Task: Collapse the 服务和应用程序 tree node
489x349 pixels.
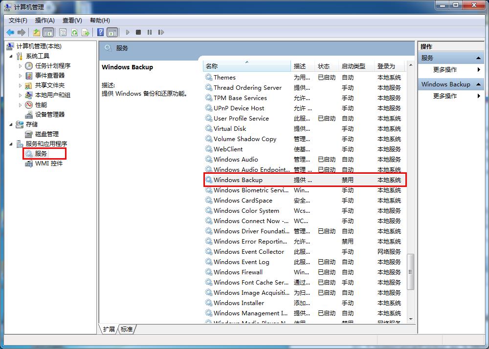Action: tap(11, 144)
